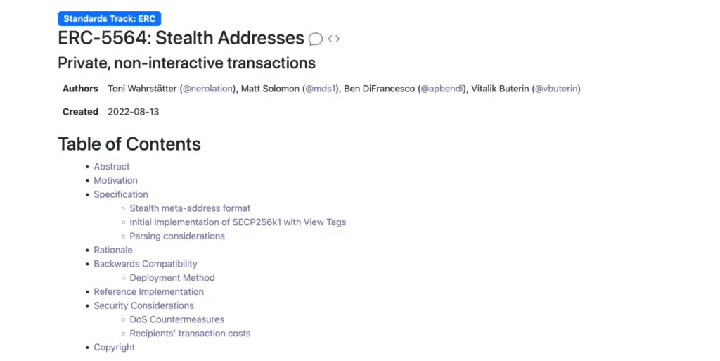Image resolution: width=720 pixels, height=361 pixels.
Task: Jump to Parsing considerations subsection
Action: pos(177,236)
